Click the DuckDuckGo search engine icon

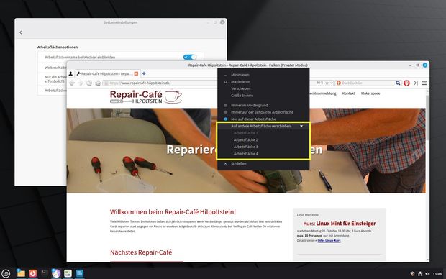339,83
